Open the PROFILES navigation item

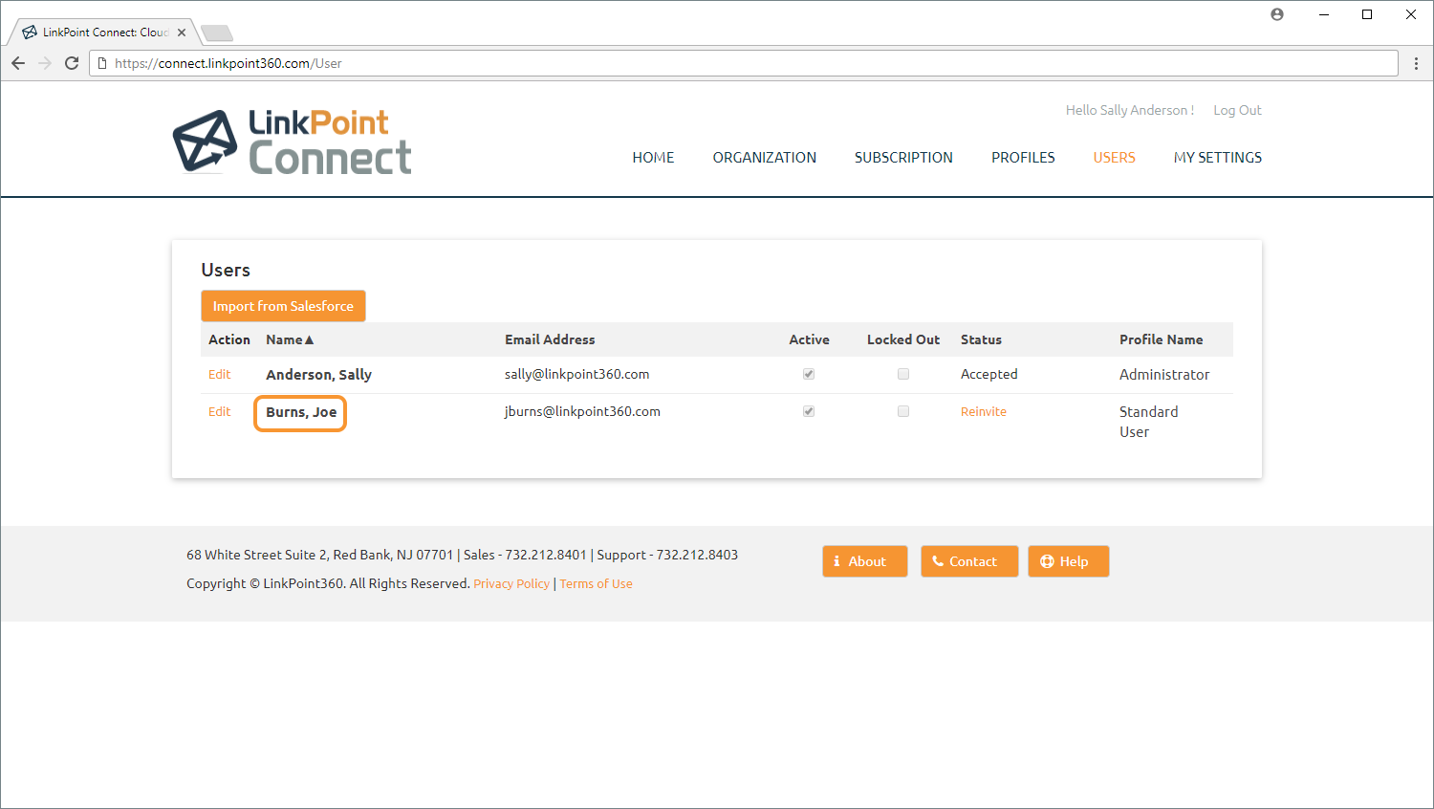click(x=1023, y=158)
